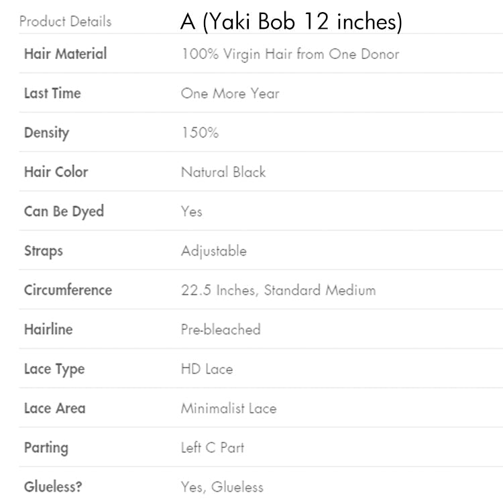Click the Minimalist Lace value
Image resolution: width=503 pixels, height=503 pixels.
tap(229, 408)
